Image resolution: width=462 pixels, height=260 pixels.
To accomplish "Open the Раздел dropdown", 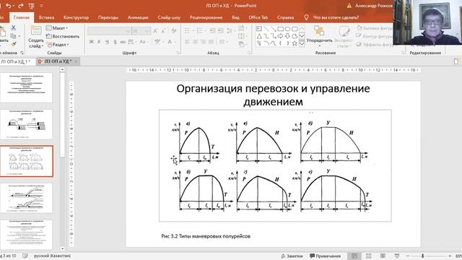I will tap(58, 45).
